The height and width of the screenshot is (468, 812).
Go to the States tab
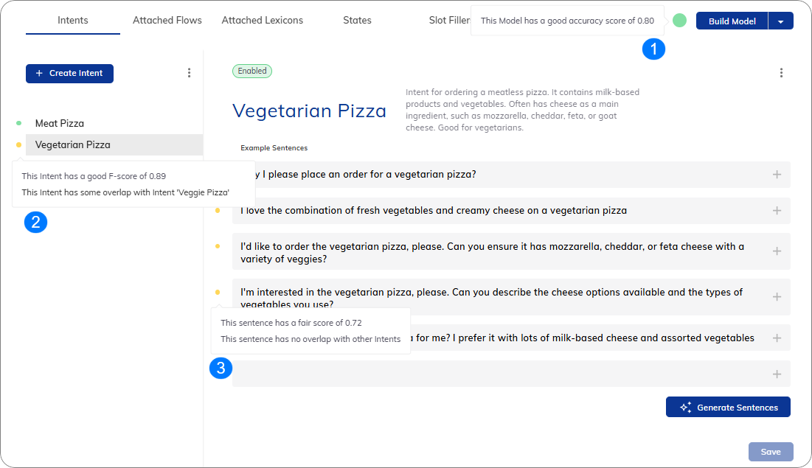coord(357,20)
